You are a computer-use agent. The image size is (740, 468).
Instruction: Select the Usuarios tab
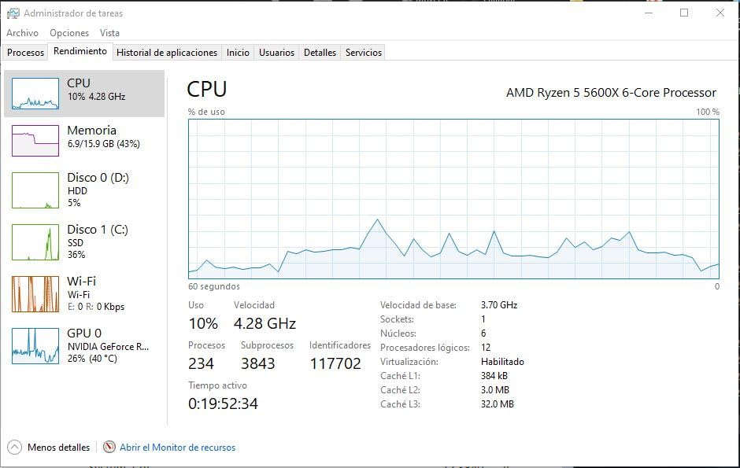point(276,52)
